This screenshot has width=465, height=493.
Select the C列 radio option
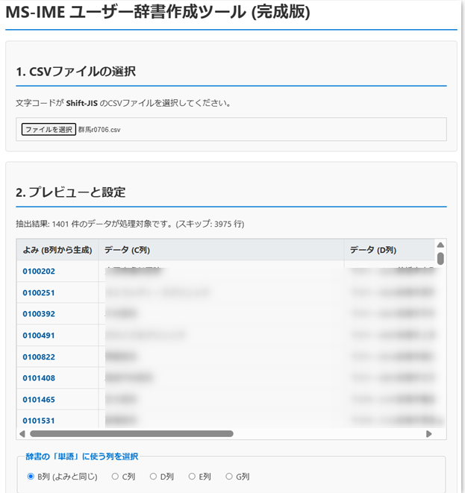click(x=115, y=477)
